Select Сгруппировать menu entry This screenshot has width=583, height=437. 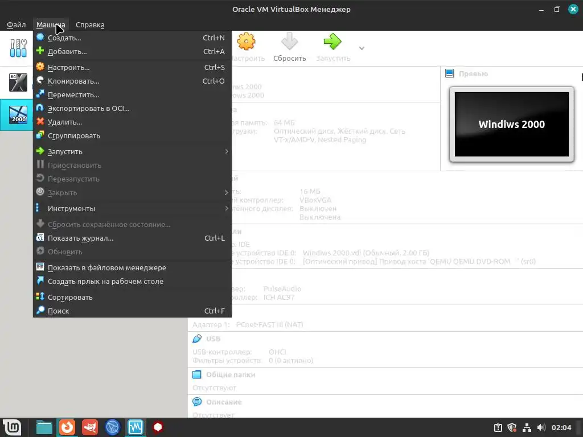[x=132, y=135]
